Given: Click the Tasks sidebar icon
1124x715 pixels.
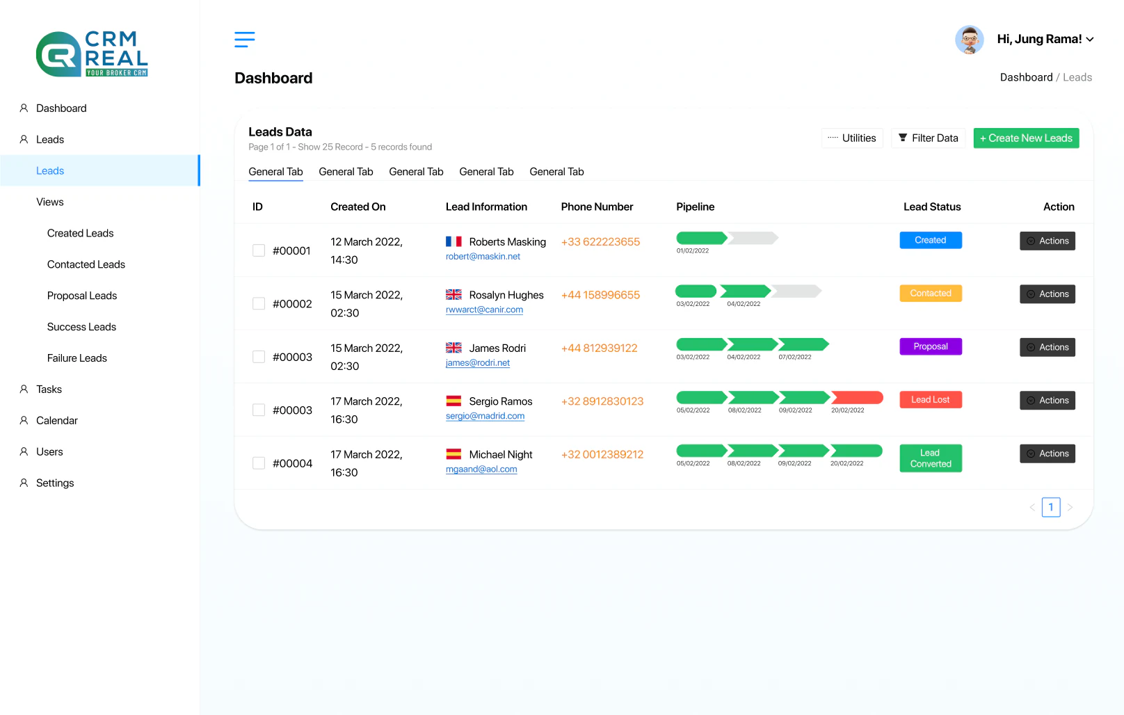Looking at the screenshot, I should (24, 389).
